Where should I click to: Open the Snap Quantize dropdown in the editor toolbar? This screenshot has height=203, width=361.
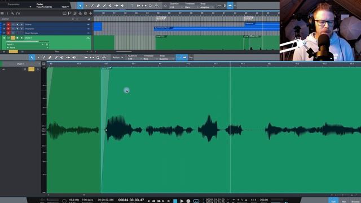coord(167,59)
